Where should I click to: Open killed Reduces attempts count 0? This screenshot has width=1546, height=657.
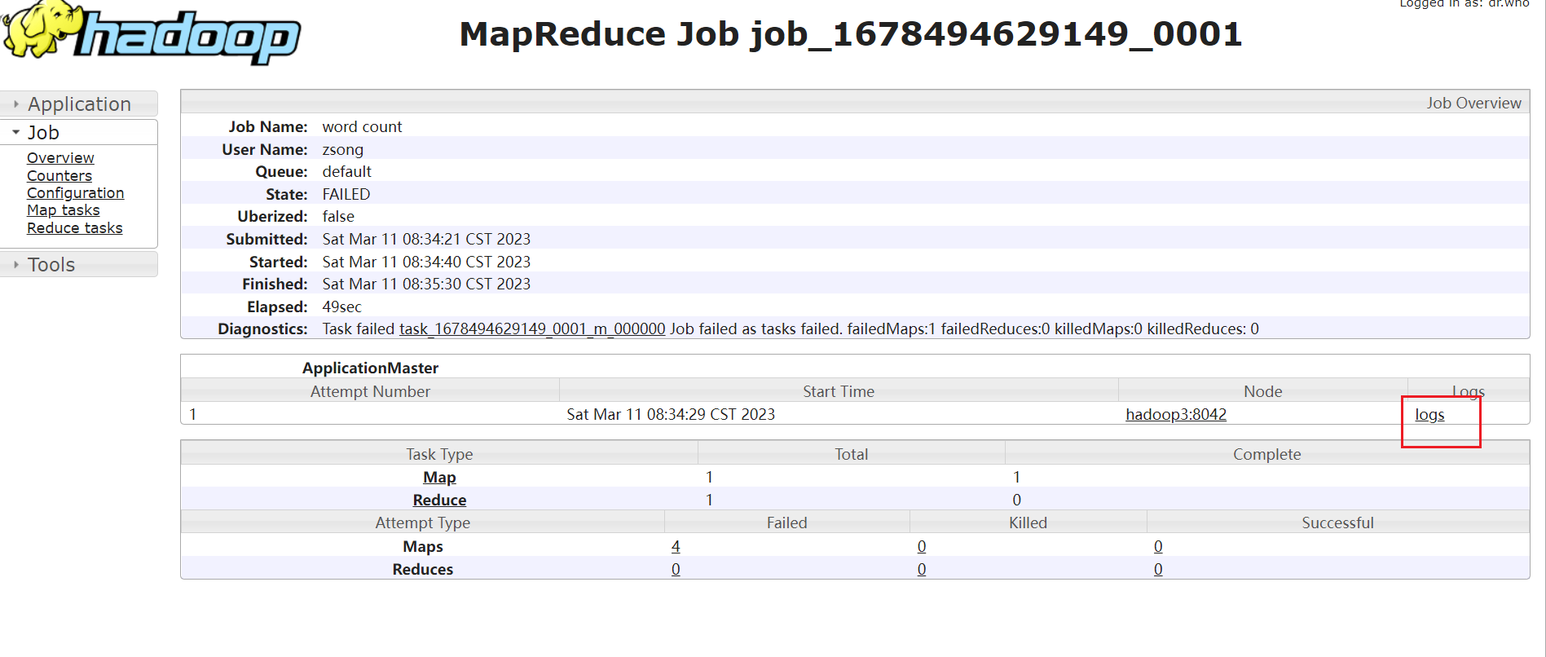pyautogui.click(x=922, y=569)
